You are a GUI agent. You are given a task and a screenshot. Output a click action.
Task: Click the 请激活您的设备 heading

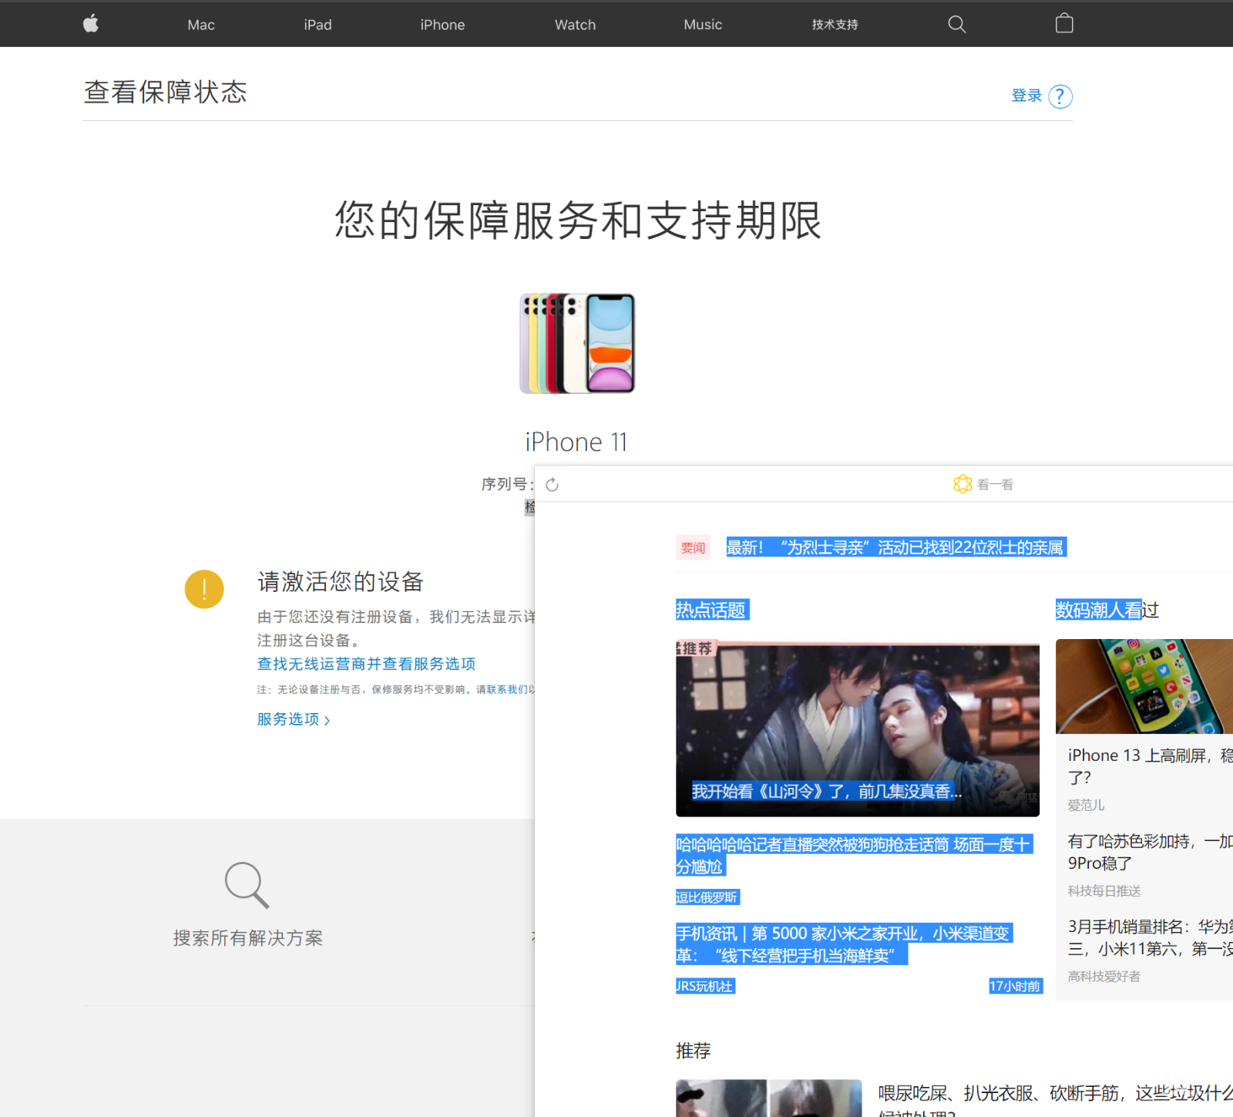[x=341, y=582]
